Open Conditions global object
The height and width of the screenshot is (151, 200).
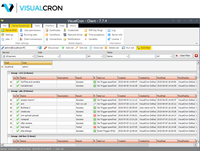click(x=53, y=35)
